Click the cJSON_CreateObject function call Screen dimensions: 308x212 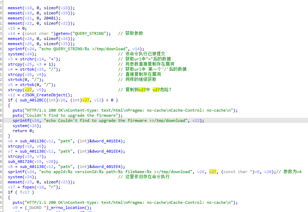[47, 95]
